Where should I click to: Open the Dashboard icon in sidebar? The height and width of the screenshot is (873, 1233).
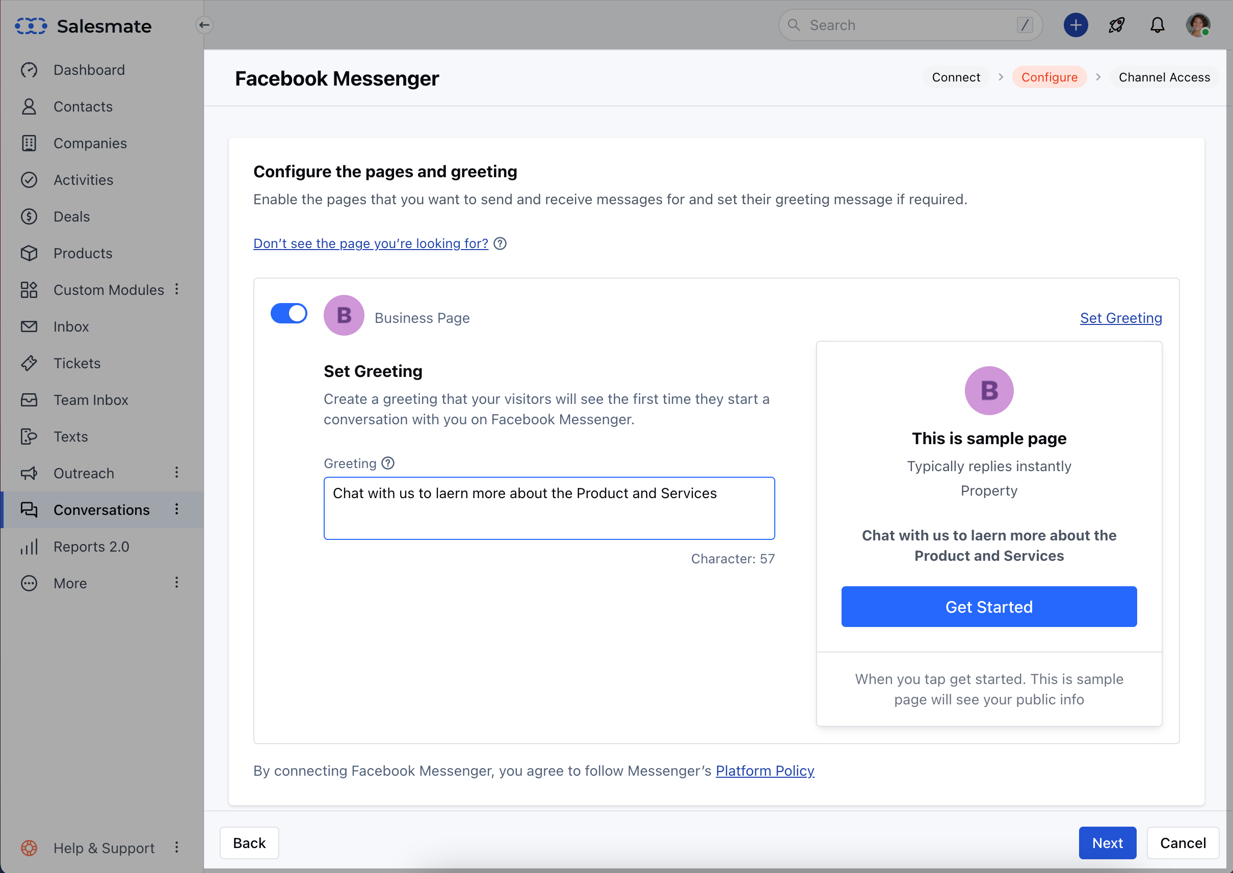pos(29,70)
